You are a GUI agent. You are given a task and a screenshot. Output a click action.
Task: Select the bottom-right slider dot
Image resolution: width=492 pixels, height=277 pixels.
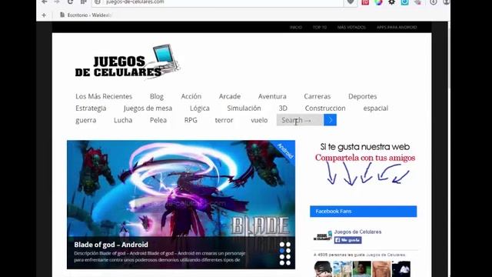(x=288, y=263)
